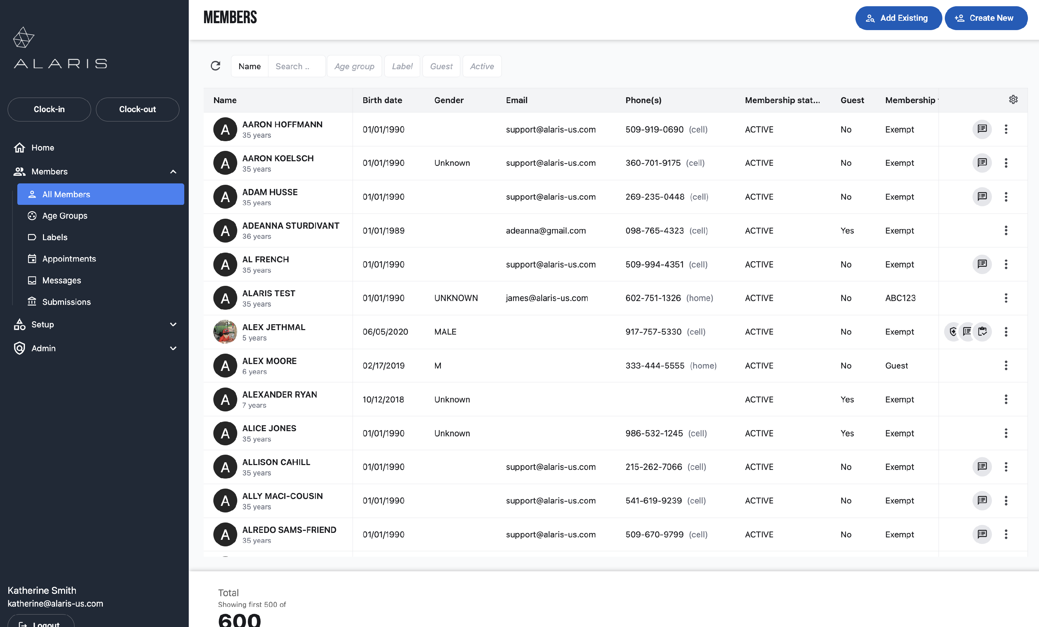Open kebab menu for Alice Jones
Screen dimensions: 1039x627
pyautogui.click(x=1006, y=433)
